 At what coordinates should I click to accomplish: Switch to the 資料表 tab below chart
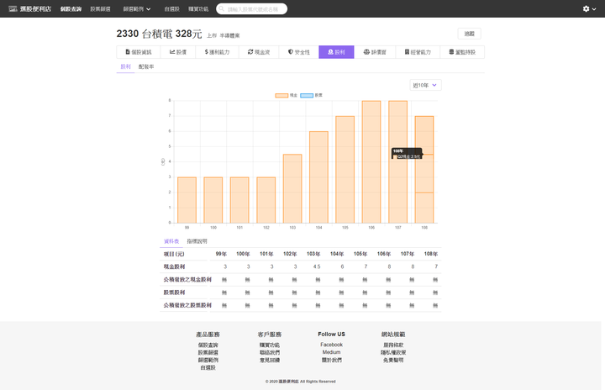(171, 241)
